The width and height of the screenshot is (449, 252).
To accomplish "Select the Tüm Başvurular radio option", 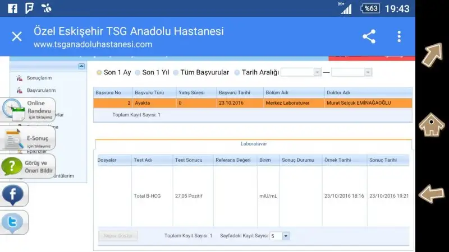I will coord(176,72).
